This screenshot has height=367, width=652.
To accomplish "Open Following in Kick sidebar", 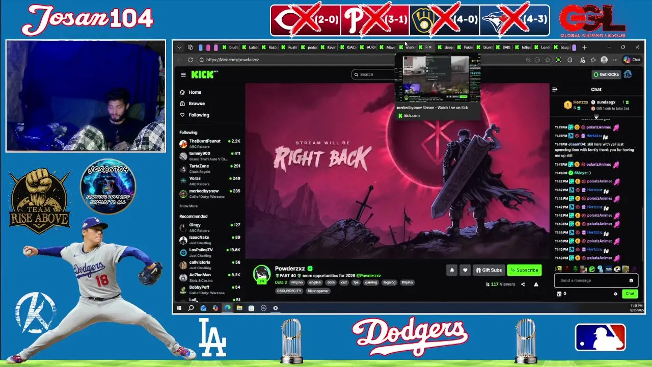I will tap(194, 115).
